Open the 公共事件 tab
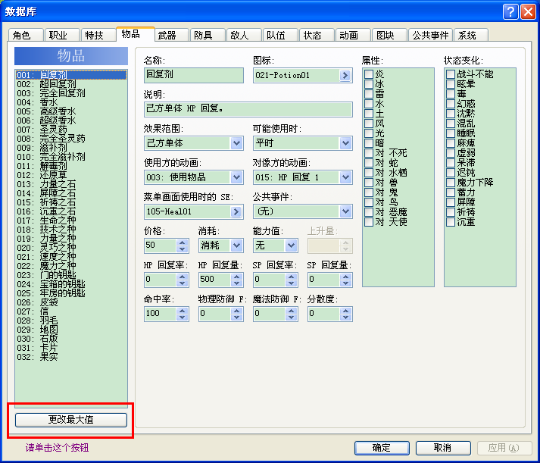The image size is (540, 463). pyautogui.click(x=430, y=35)
